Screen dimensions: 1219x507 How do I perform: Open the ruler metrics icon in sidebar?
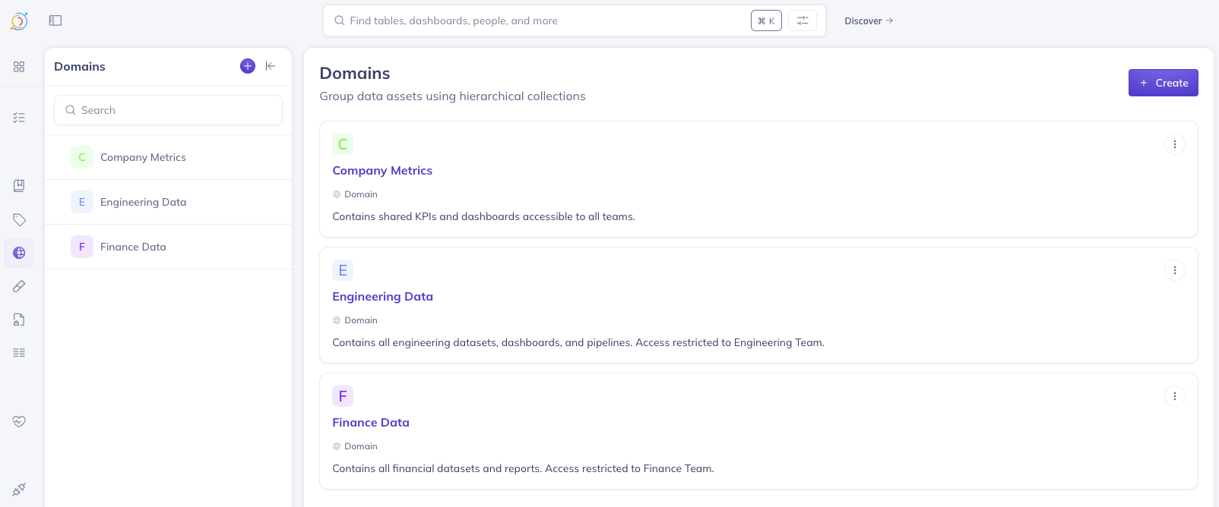pos(19,286)
